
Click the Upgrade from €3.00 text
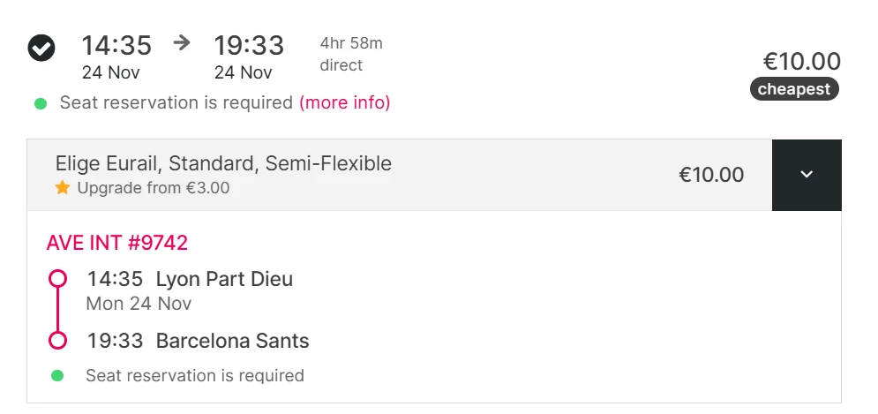click(153, 187)
